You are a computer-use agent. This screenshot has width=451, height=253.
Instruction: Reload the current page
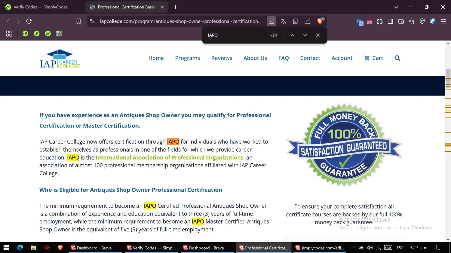29,21
